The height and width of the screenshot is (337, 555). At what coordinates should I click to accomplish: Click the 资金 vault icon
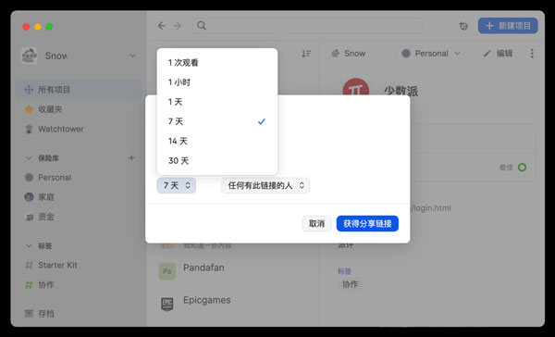coord(29,217)
